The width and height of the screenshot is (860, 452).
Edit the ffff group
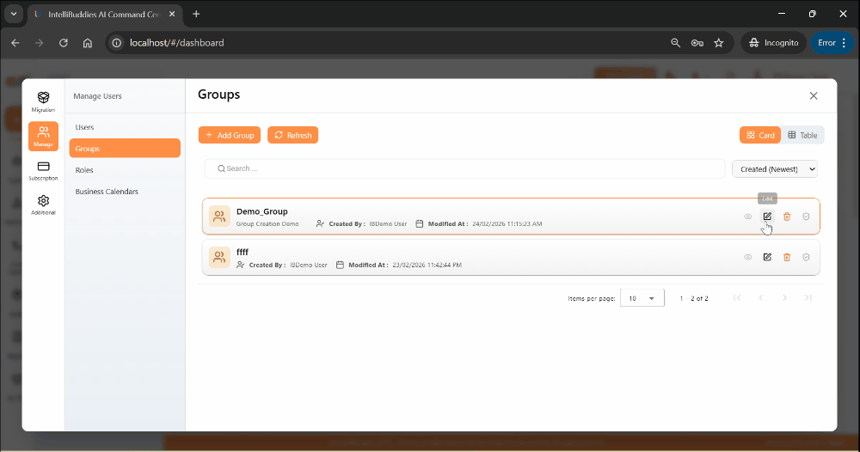pyautogui.click(x=767, y=257)
